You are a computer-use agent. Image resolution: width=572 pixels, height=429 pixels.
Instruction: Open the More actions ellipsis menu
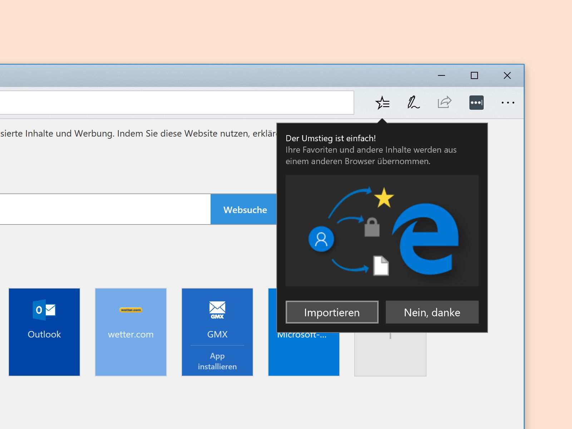pos(508,103)
